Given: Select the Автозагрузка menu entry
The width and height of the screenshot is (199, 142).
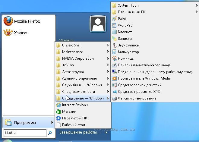Looking at the screenshot, I should coord(83,72).
